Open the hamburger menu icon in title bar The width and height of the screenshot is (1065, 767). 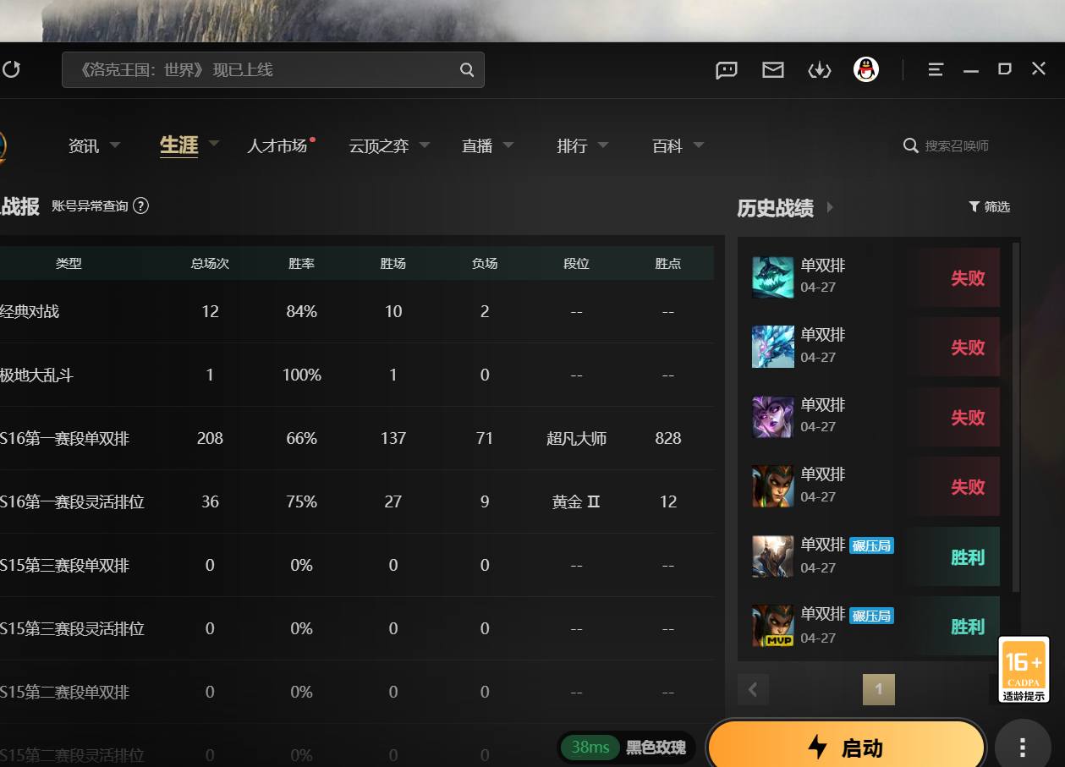pos(936,70)
